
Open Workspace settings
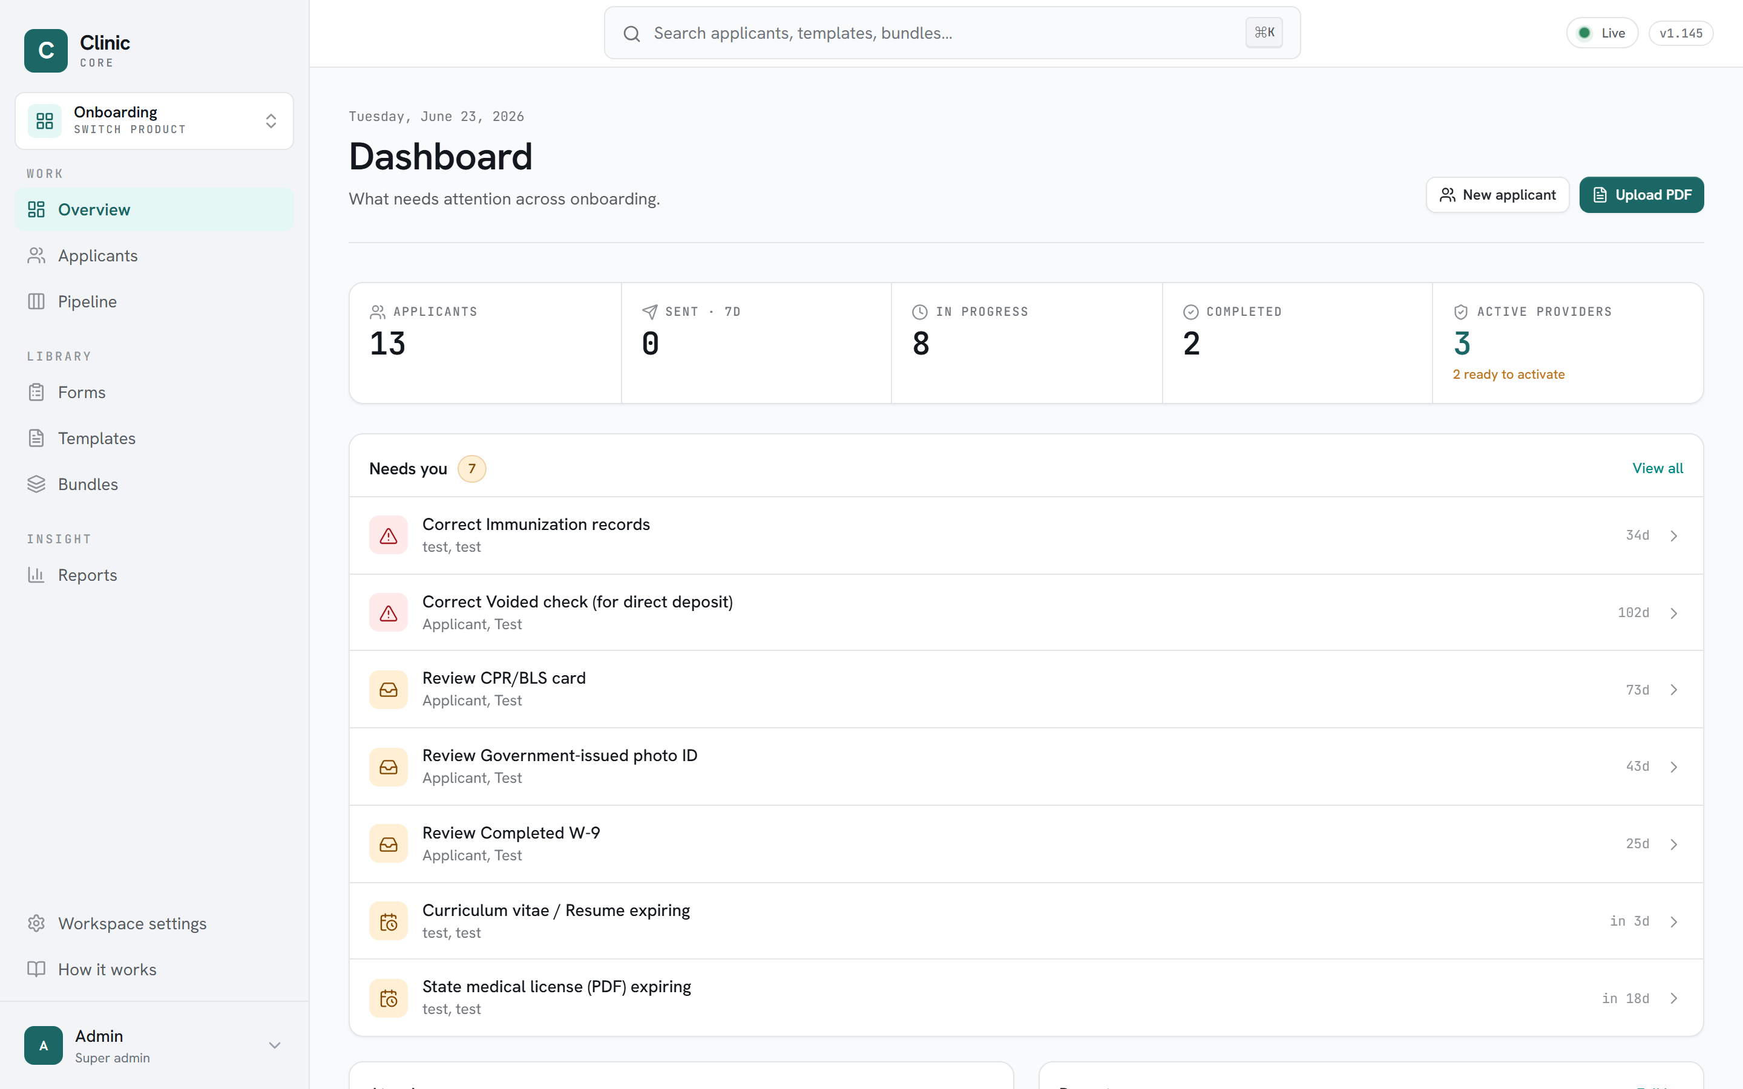(154, 923)
